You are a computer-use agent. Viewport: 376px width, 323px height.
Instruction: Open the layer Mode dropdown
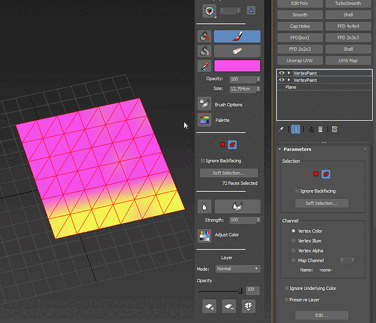click(238, 269)
